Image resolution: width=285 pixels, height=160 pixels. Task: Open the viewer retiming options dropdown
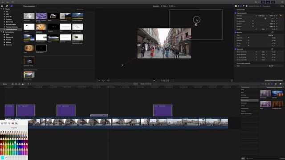pyautogui.click(x=109, y=80)
